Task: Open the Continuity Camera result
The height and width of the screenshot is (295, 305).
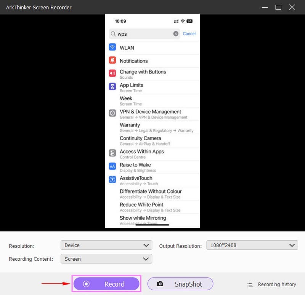Action: (152, 141)
